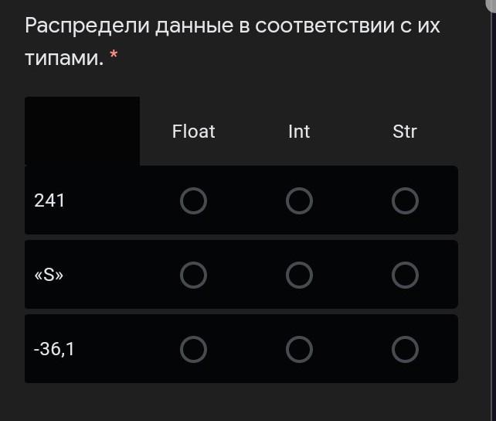
Task: Choose Float for the -36,1 row
Action: click(x=193, y=350)
